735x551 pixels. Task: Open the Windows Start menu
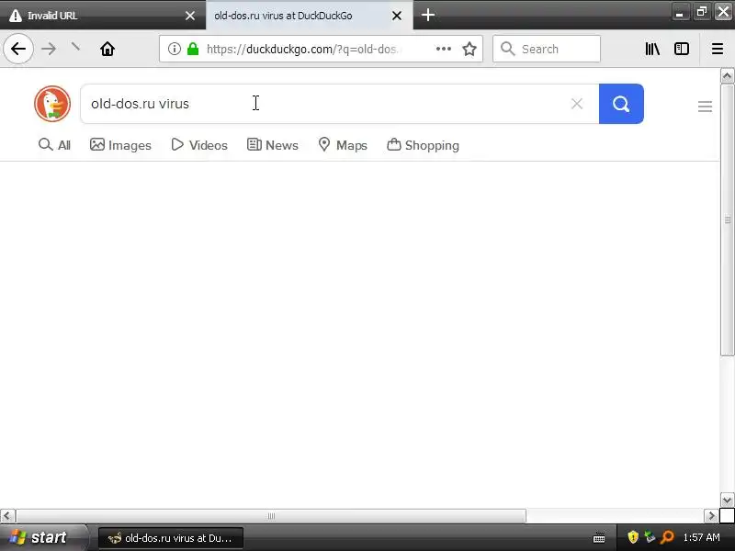pos(43,537)
